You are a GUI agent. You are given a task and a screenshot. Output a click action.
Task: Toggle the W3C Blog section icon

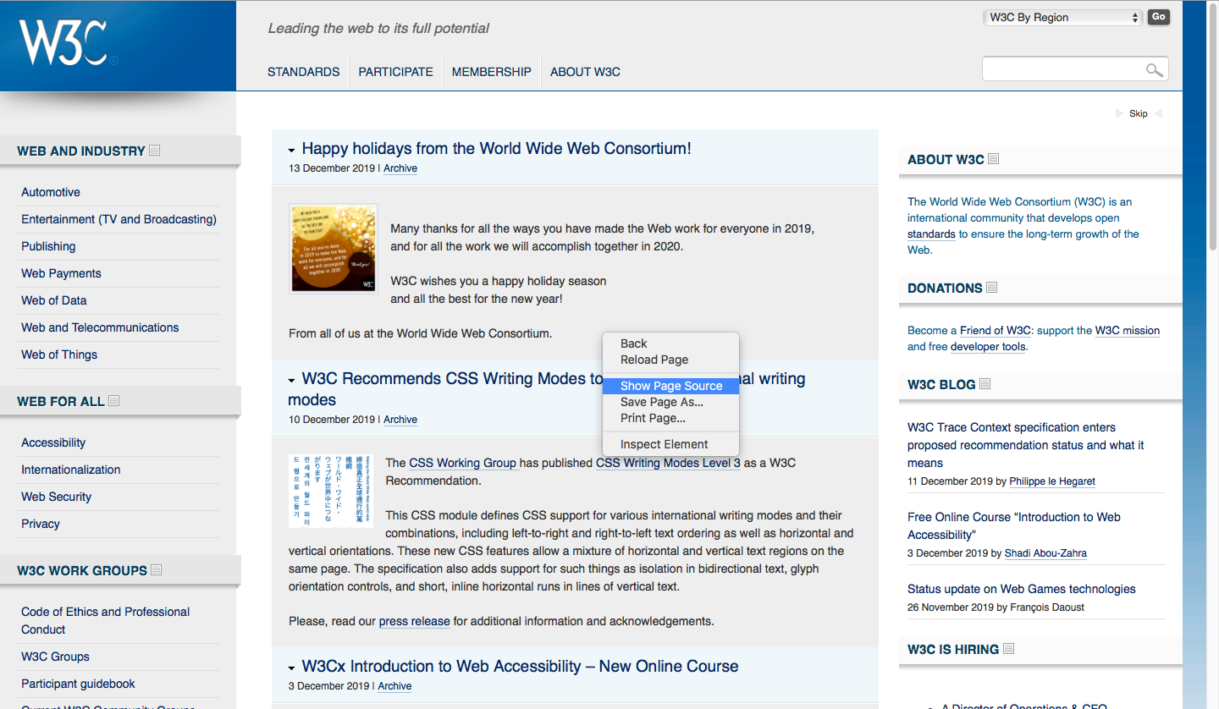coord(985,384)
